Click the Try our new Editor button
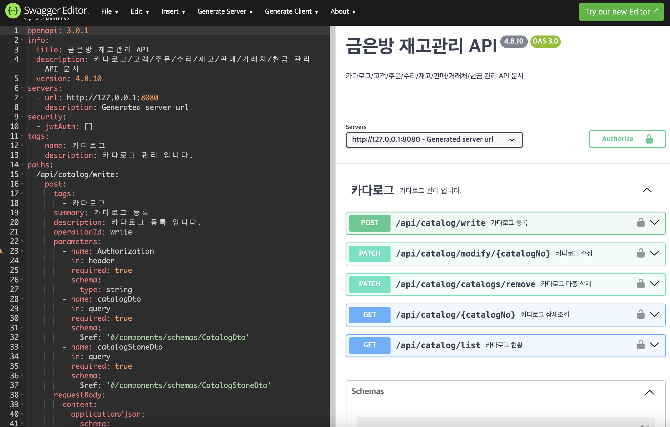The image size is (670, 427). pyautogui.click(x=621, y=12)
